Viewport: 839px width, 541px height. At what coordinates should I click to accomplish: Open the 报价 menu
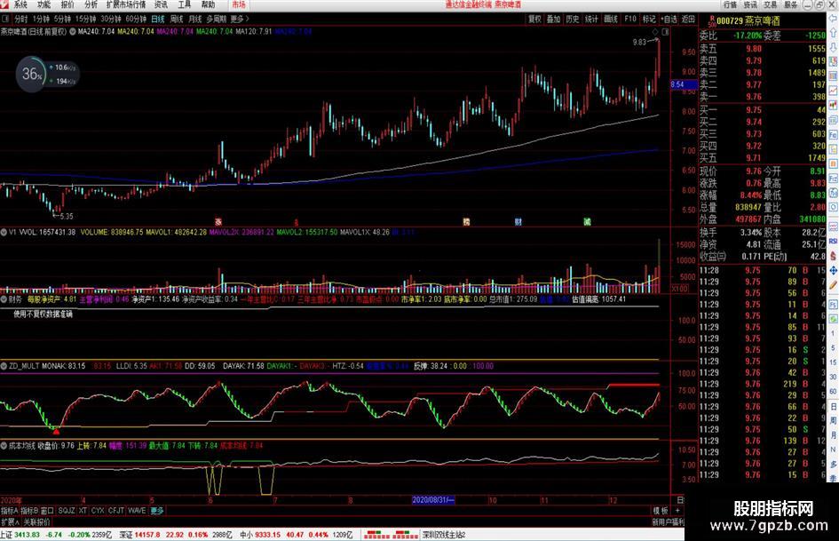pyautogui.click(x=67, y=4)
